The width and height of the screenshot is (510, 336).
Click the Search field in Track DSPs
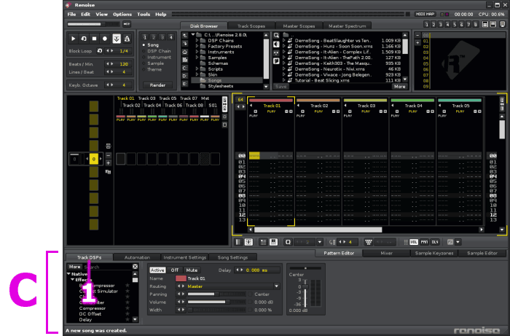pyautogui.click(x=107, y=267)
